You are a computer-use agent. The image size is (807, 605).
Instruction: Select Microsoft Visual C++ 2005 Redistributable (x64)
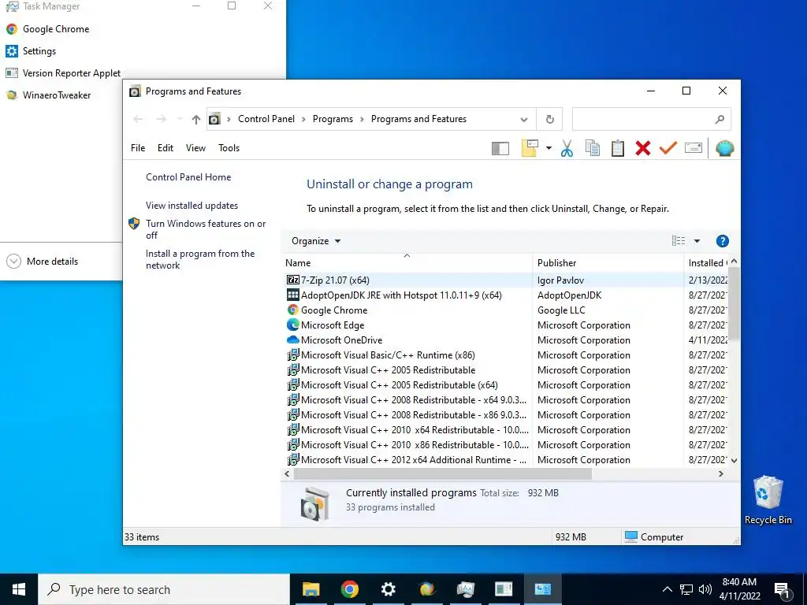(400, 384)
